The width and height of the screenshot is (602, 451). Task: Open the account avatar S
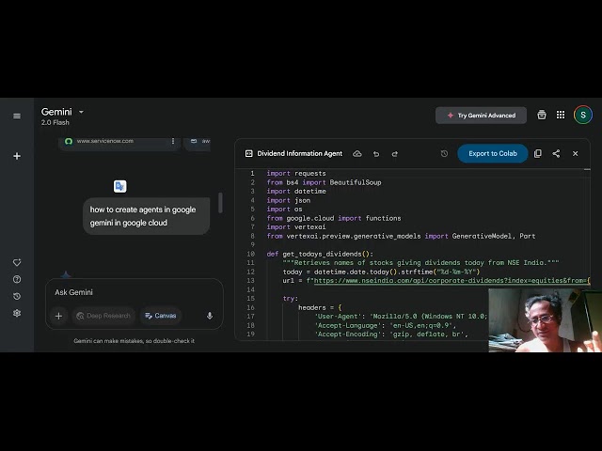583,115
